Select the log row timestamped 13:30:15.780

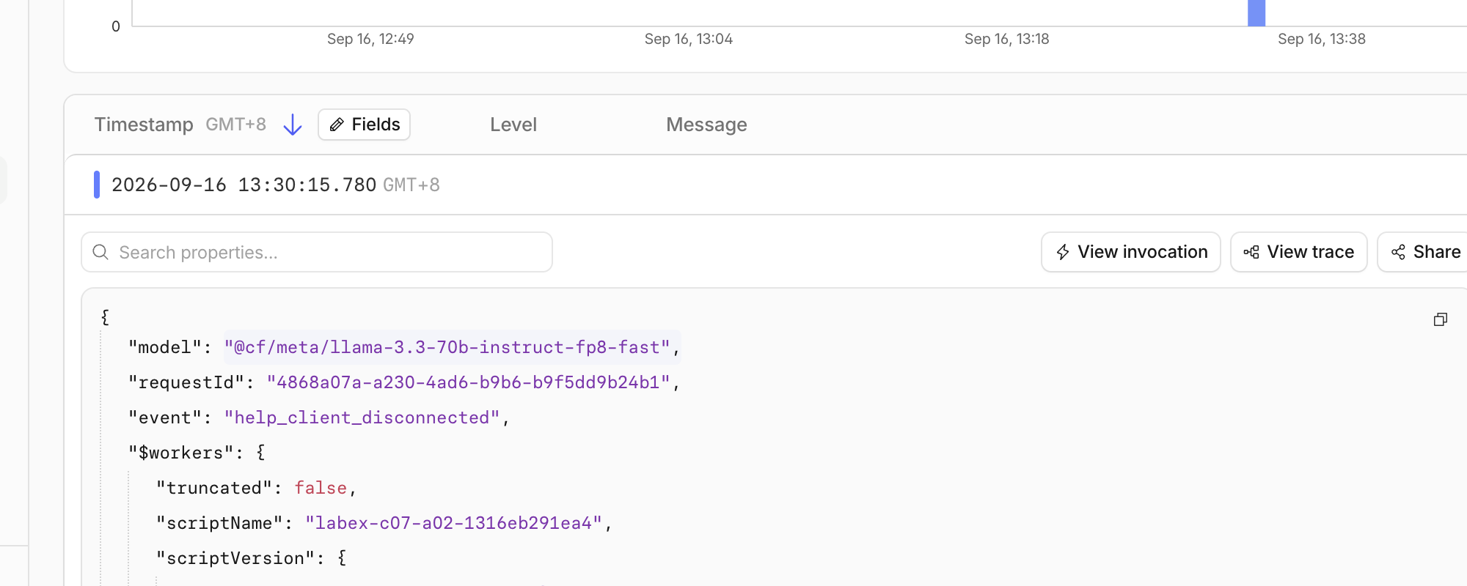pyautogui.click(x=766, y=185)
